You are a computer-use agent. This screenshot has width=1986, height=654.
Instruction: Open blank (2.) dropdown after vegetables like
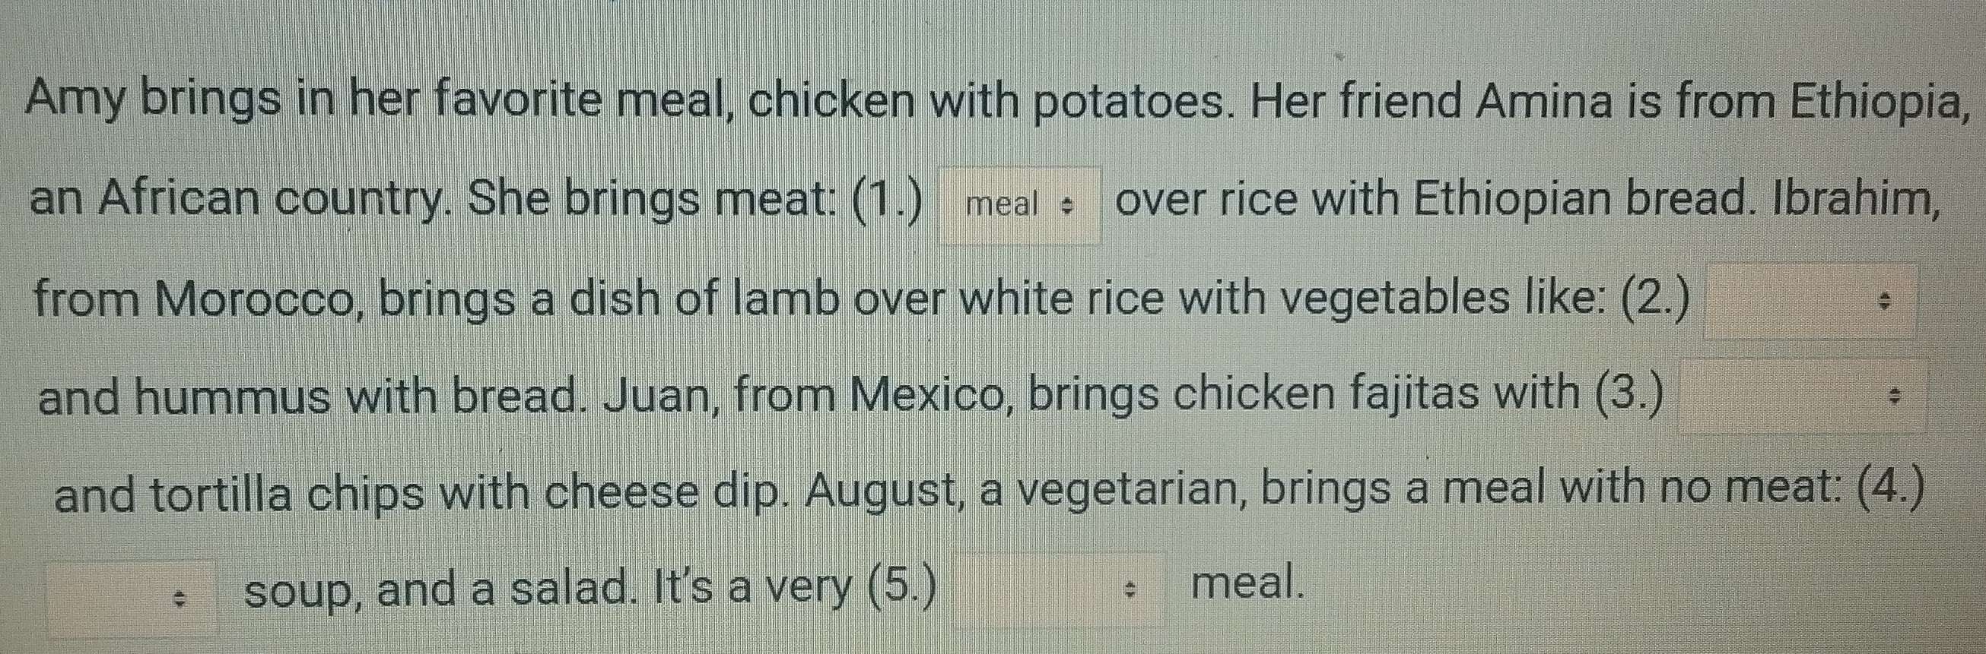[x=1810, y=302]
